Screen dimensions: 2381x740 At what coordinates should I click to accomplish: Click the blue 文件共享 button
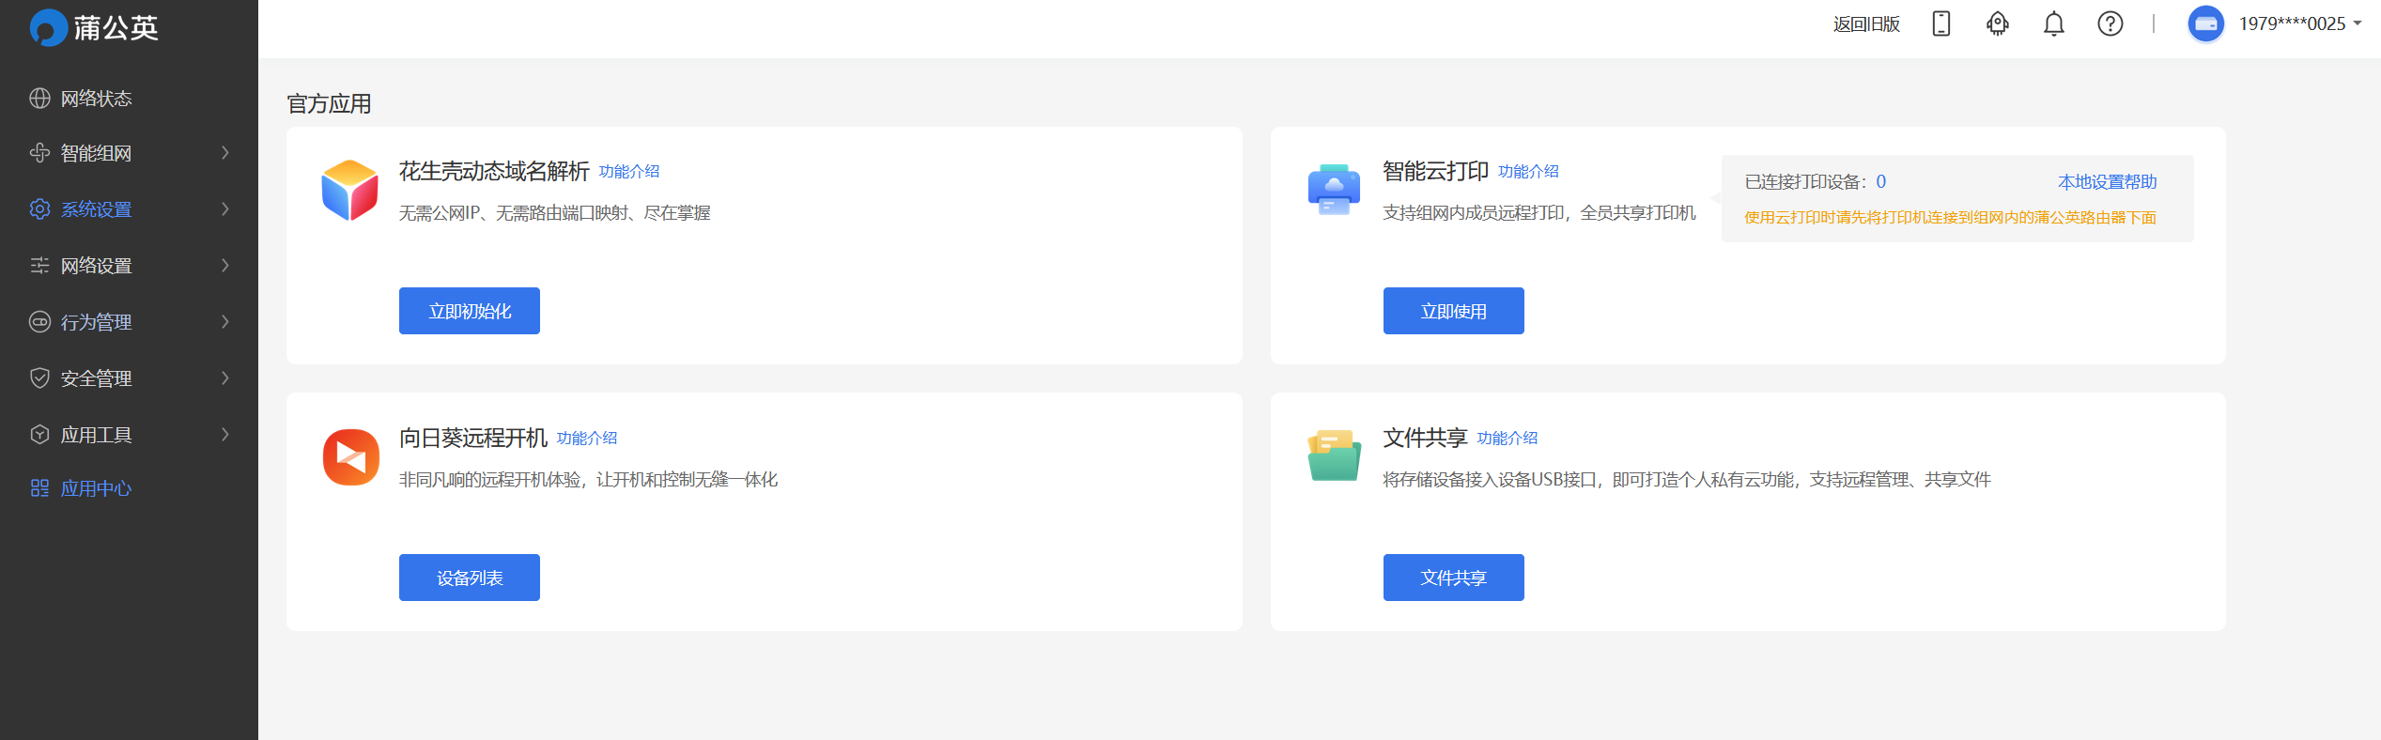[1453, 578]
